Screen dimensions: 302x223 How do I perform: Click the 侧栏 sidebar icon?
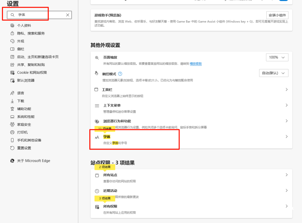[12, 49]
